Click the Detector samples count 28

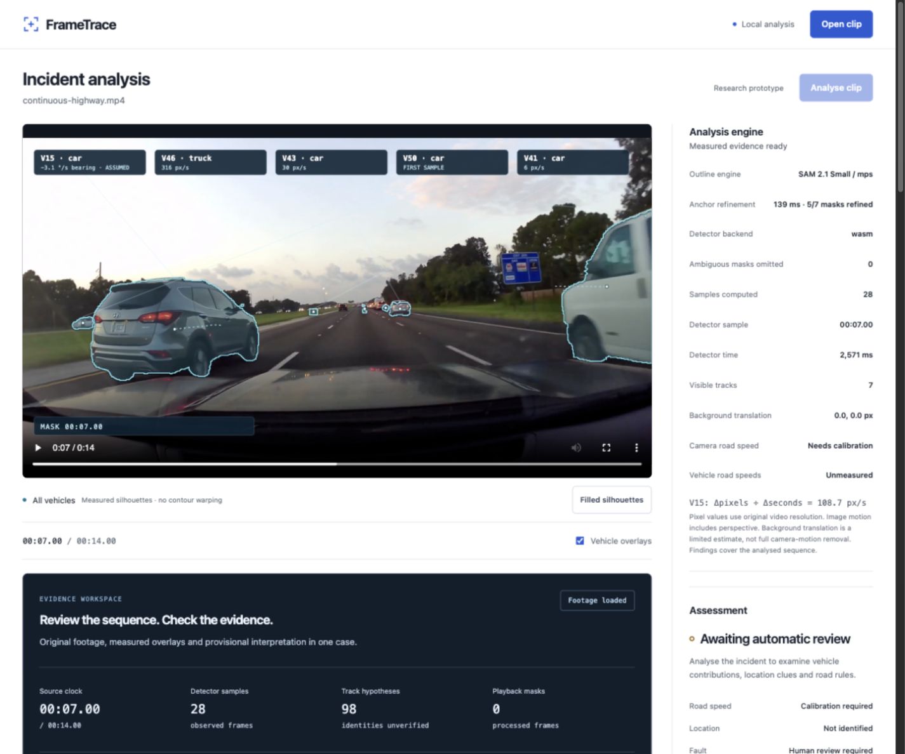[198, 709]
